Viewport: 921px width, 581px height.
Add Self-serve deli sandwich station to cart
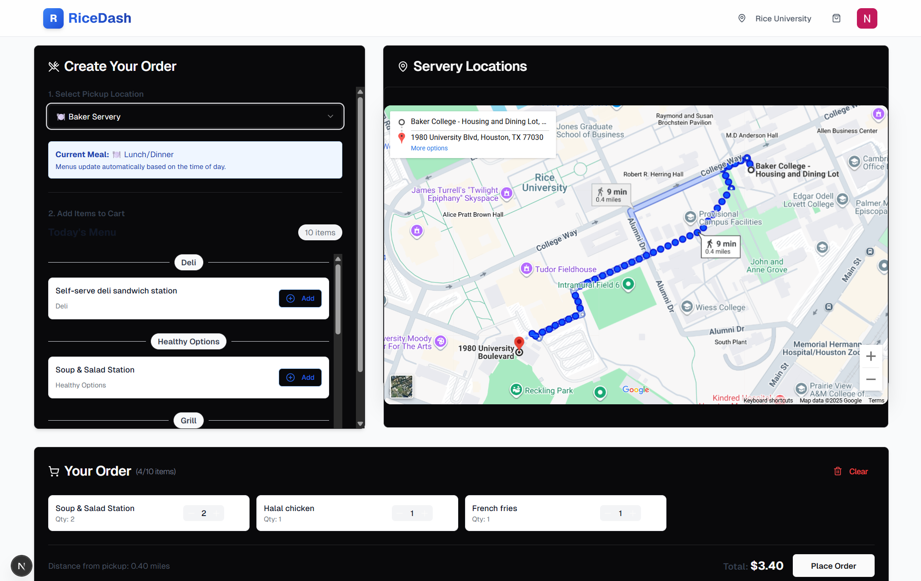coord(300,298)
